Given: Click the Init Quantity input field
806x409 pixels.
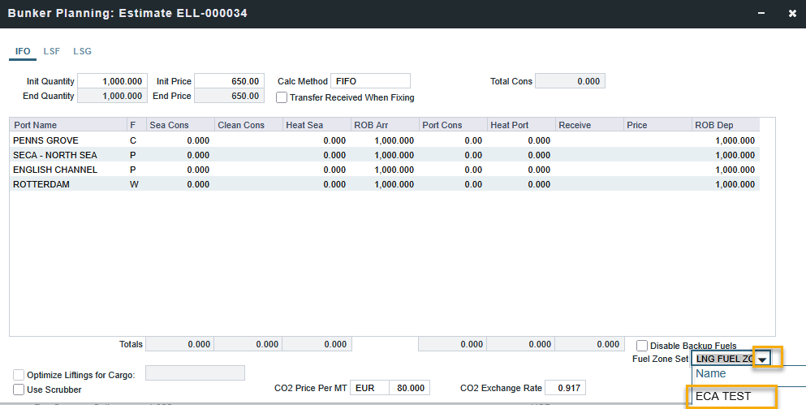Looking at the screenshot, I should (x=112, y=81).
